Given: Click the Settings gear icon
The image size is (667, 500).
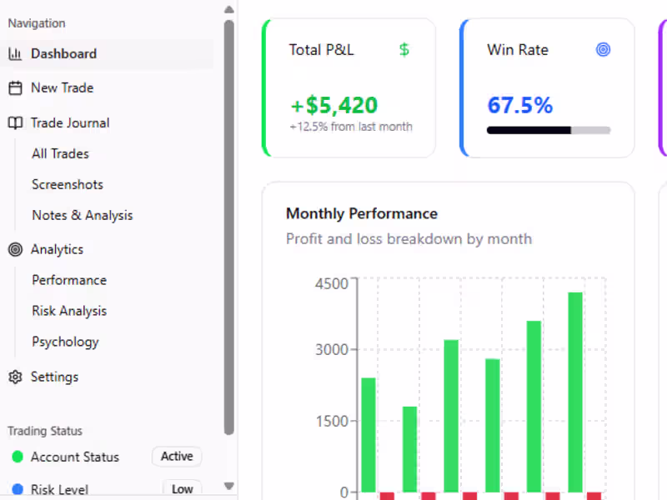Looking at the screenshot, I should 15,377.
